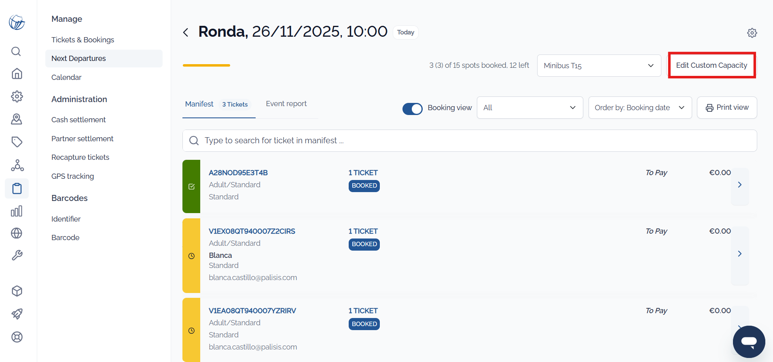Image resolution: width=773 pixels, height=362 pixels.
Task: Select the clipboard manifest icon
Action: (x=17, y=188)
